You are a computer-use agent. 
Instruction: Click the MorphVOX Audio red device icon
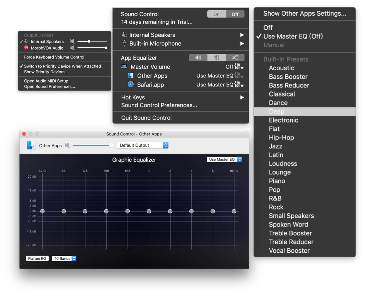click(x=26, y=48)
